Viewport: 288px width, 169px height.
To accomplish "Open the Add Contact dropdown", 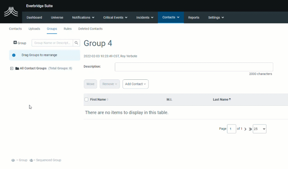I will point(135,84).
